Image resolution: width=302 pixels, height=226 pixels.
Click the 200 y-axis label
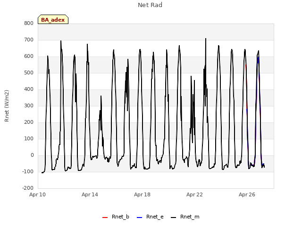[x=29, y=122]
